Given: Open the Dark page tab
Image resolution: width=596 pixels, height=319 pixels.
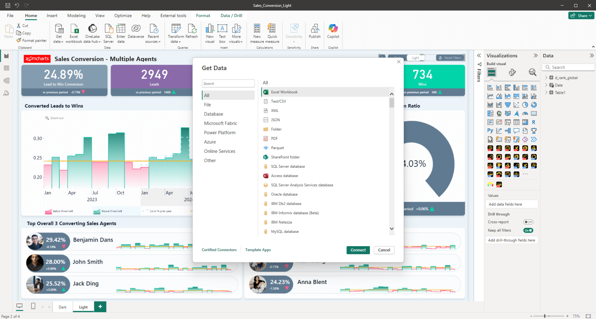Looking at the screenshot, I should tap(63, 307).
